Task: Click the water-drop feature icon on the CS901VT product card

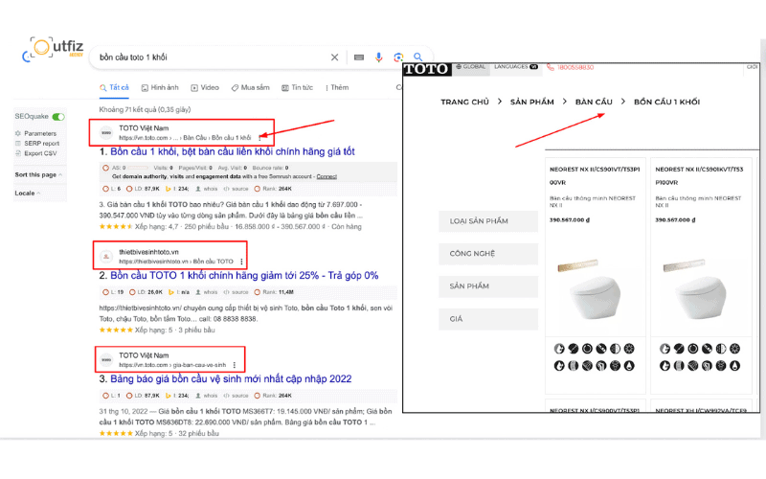Action: coord(629,366)
